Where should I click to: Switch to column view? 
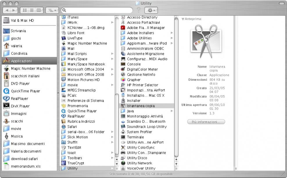click(39, 10)
